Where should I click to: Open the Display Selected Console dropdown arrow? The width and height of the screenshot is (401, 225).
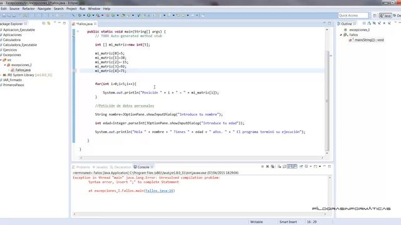(x=311, y=166)
